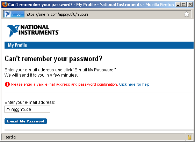Click the e-mail address text box

[x=28, y=109]
